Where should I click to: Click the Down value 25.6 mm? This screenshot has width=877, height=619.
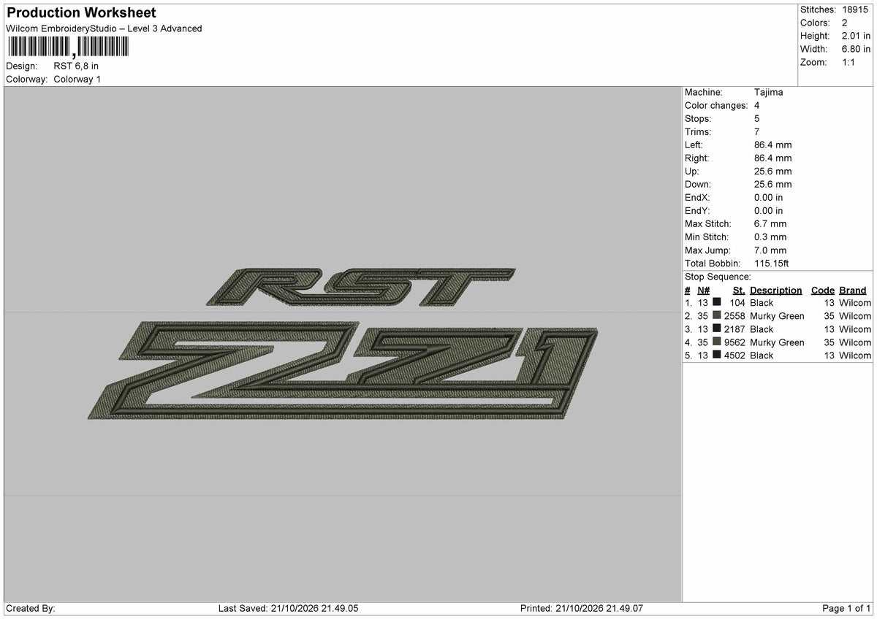(772, 184)
